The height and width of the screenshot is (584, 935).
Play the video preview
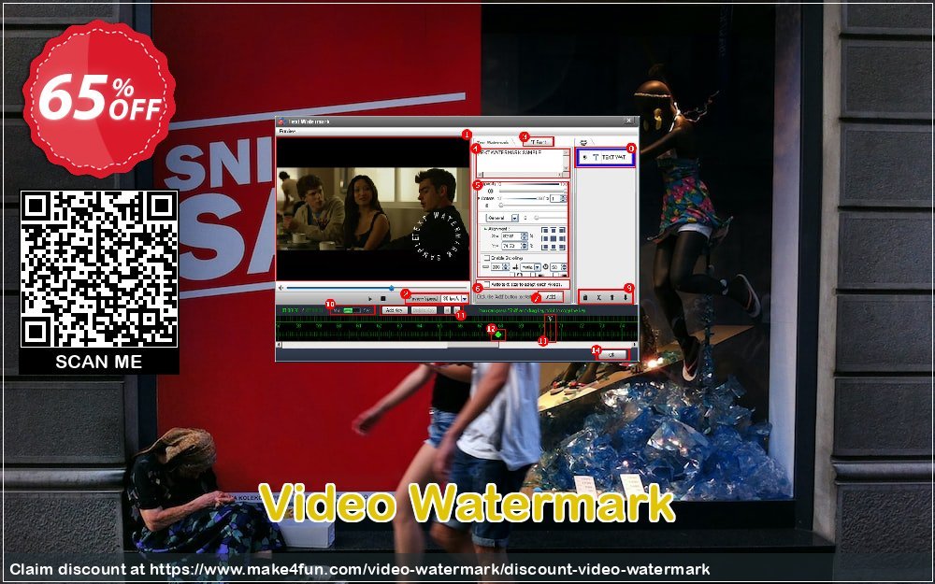pyautogui.click(x=370, y=299)
